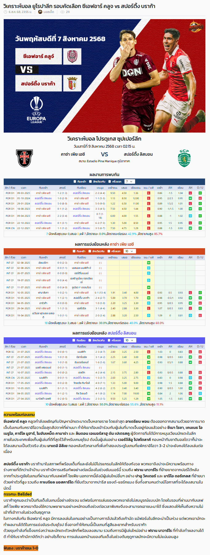Open the Casa Pia match count dropdown showing 10
The height and width of the screenshot is (555, 210).
129,251
